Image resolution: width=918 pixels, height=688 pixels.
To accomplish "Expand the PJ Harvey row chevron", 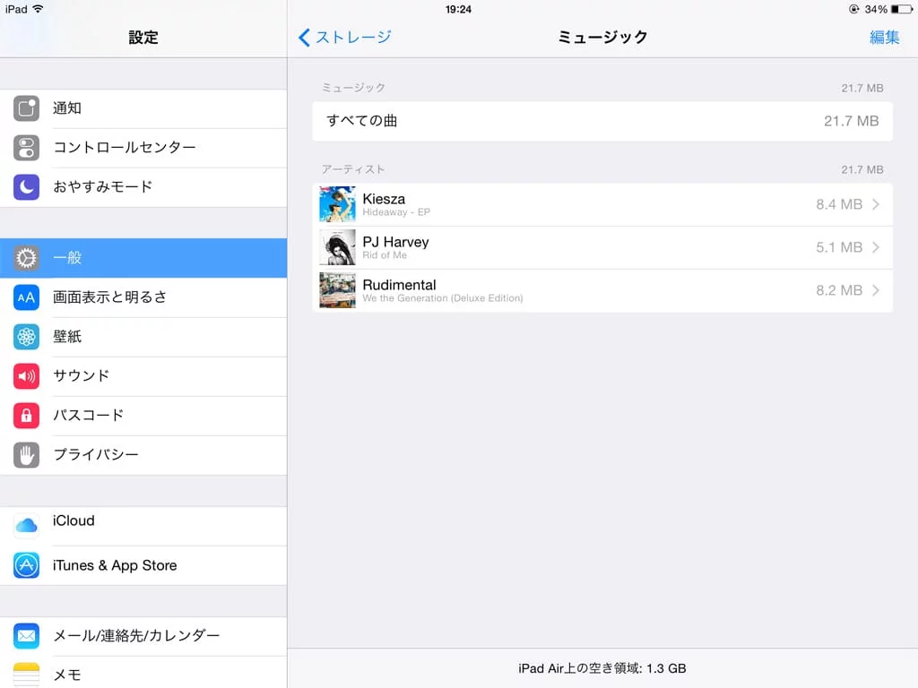I will (x=876, y=247).
